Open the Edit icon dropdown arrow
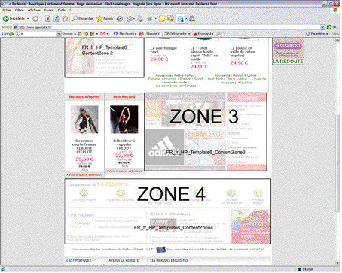Screen dimensions: 342x273 [x=155, y=19]
